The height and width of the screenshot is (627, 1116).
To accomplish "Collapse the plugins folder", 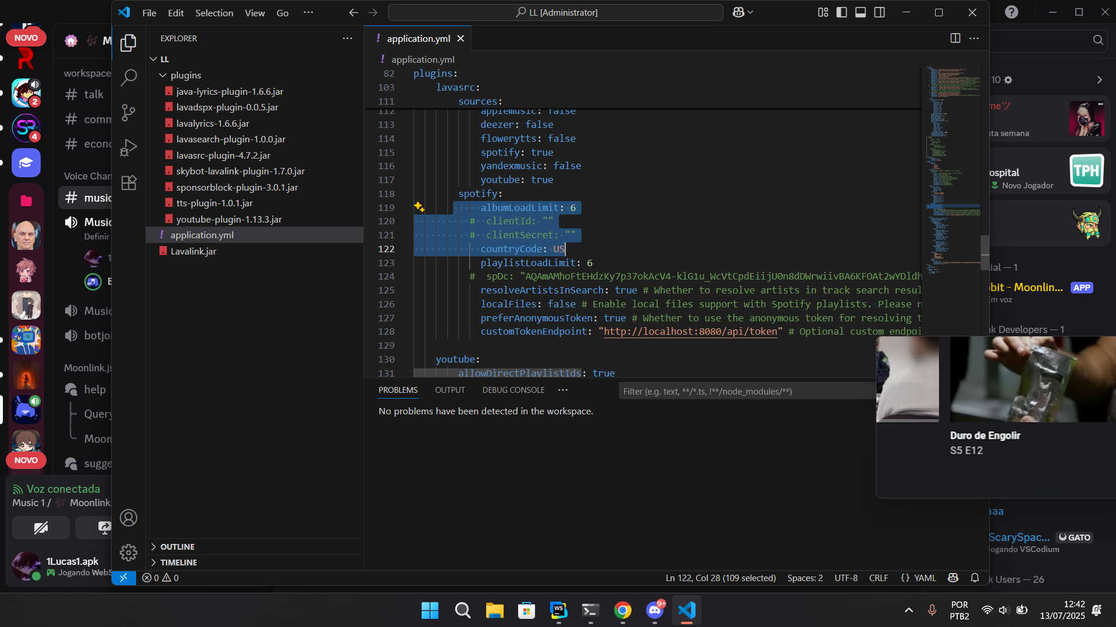I will (163, 75).
